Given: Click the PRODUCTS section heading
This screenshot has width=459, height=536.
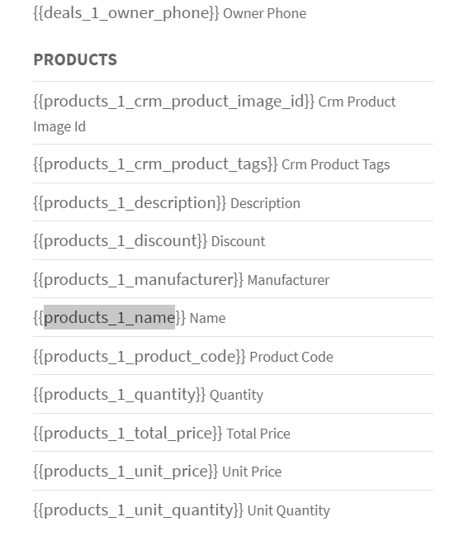Looking at the screenshot, I should point(75,59).
